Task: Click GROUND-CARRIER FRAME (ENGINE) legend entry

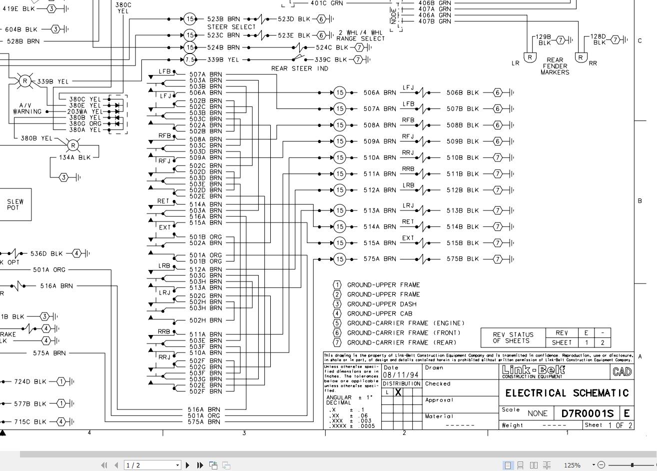Action: [x=406, y=323]
